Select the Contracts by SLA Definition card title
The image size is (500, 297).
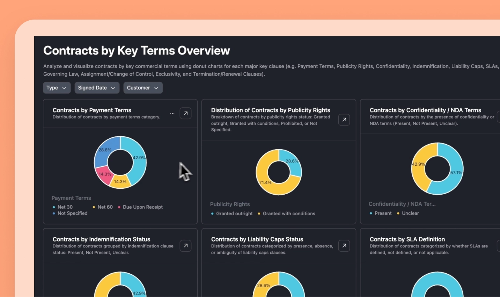pyautogui.click(x=407, y=239)
